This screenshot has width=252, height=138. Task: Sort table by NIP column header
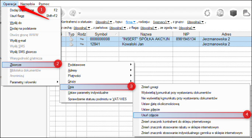(186, 34)
